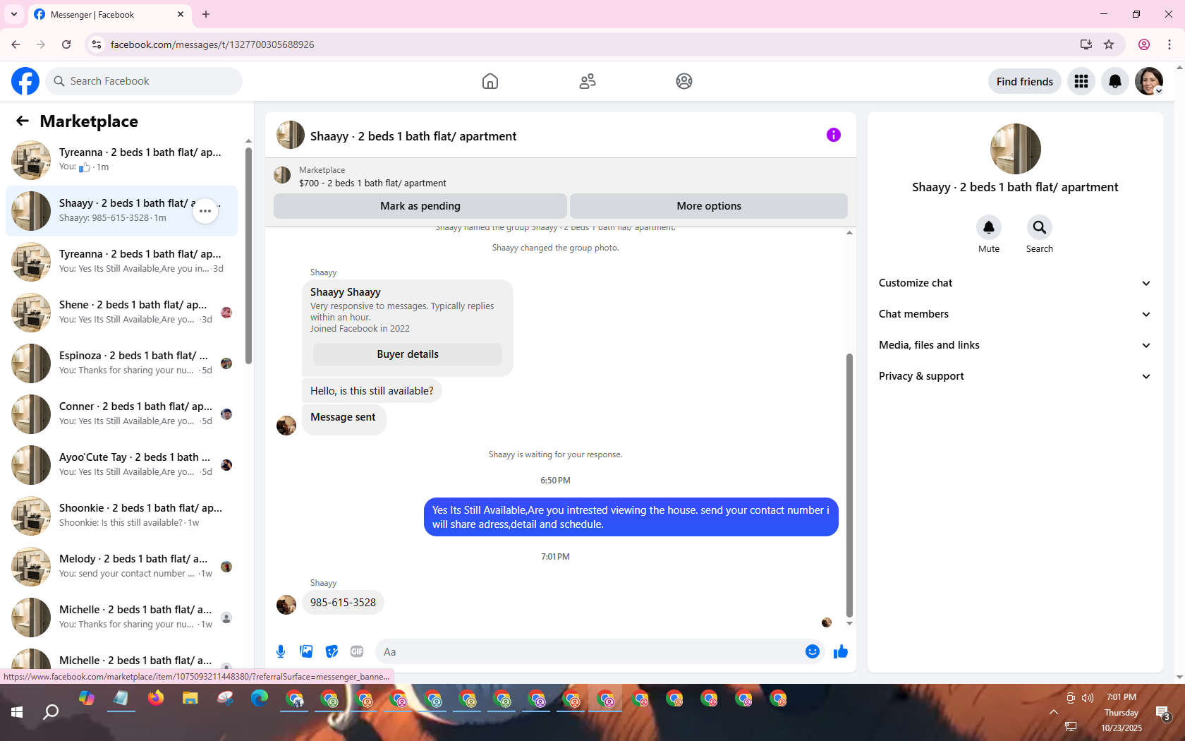Image resolution: width=1185 pixels, height=741 pixels.
Task: Open Facebook home icon
Action: (490, 81)
